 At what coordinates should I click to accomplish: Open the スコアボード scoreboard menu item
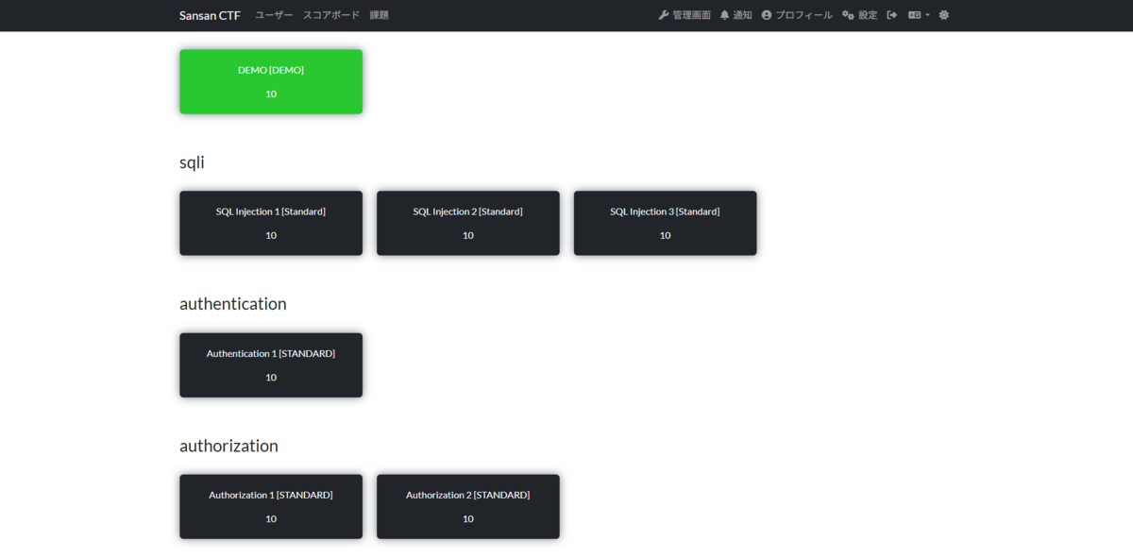pos(331,15)
